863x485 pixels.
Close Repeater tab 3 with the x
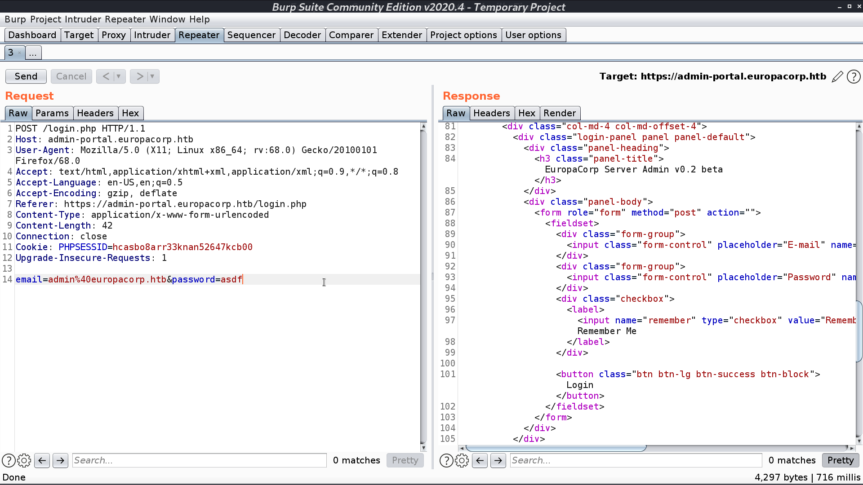[x=19, y=53]
